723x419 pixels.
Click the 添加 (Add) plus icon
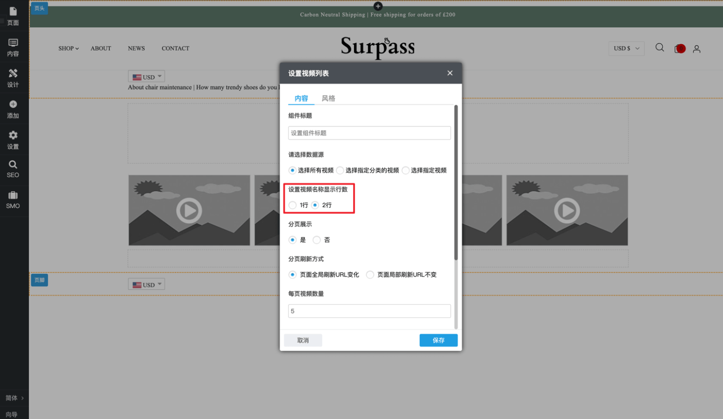pyautogui.click(x=13, y=109)
